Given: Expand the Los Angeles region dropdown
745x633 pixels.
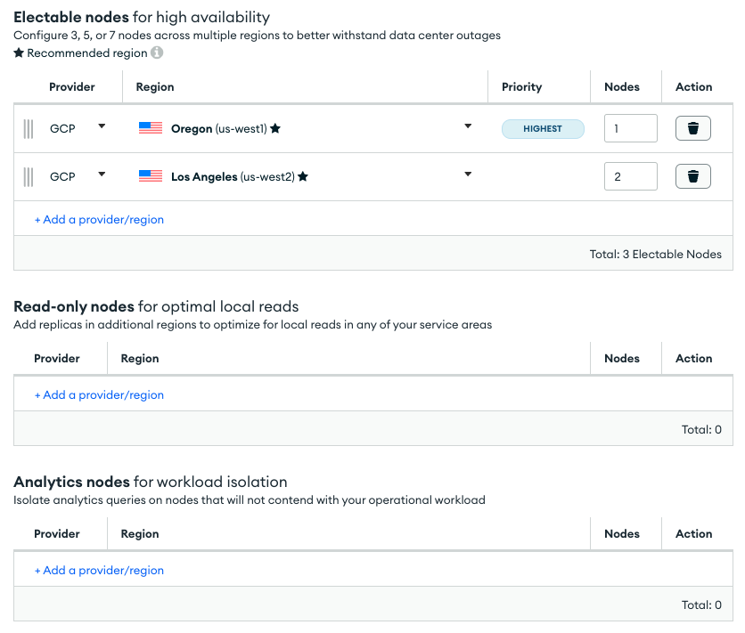Looking at the screenshot, I should click(x=468, y=175).
